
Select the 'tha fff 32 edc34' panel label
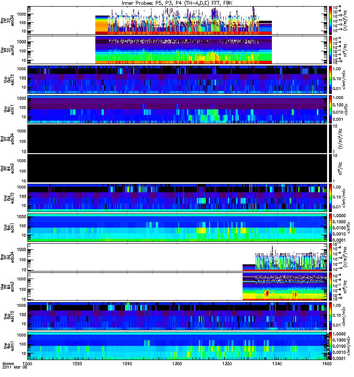click(x=7, y=20)
